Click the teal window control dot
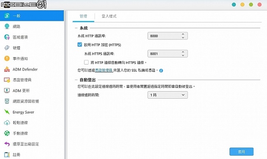Screen dimensions: 267x159 coord(234,5)
